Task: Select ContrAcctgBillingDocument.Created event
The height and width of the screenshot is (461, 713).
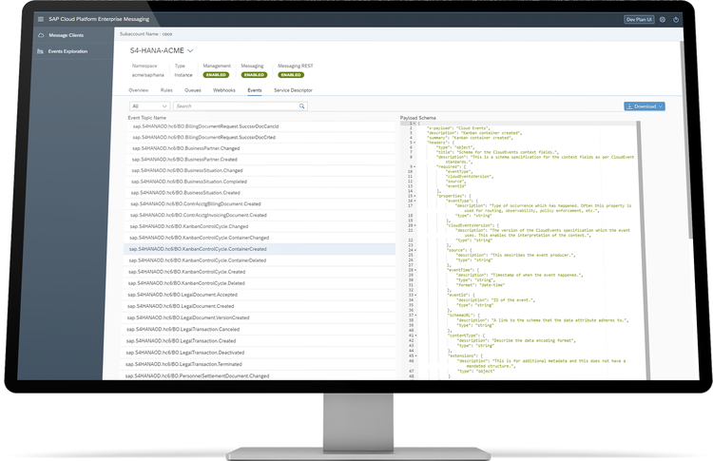Action: [260, 204]
